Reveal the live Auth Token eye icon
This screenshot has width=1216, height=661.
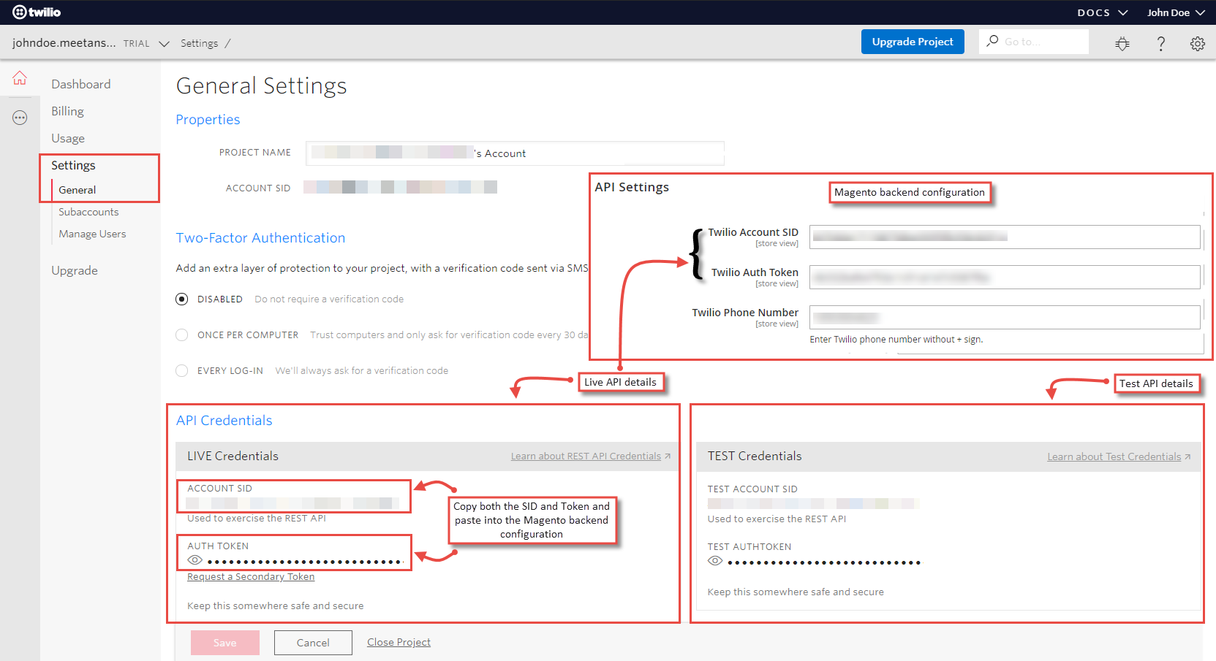195,560
